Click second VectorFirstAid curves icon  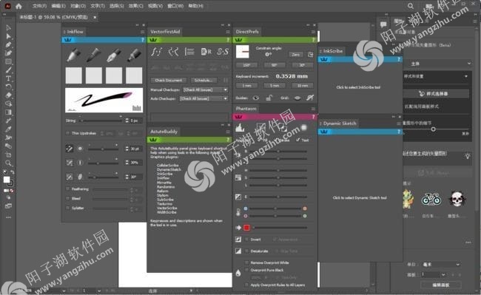[x=173, y=52]
